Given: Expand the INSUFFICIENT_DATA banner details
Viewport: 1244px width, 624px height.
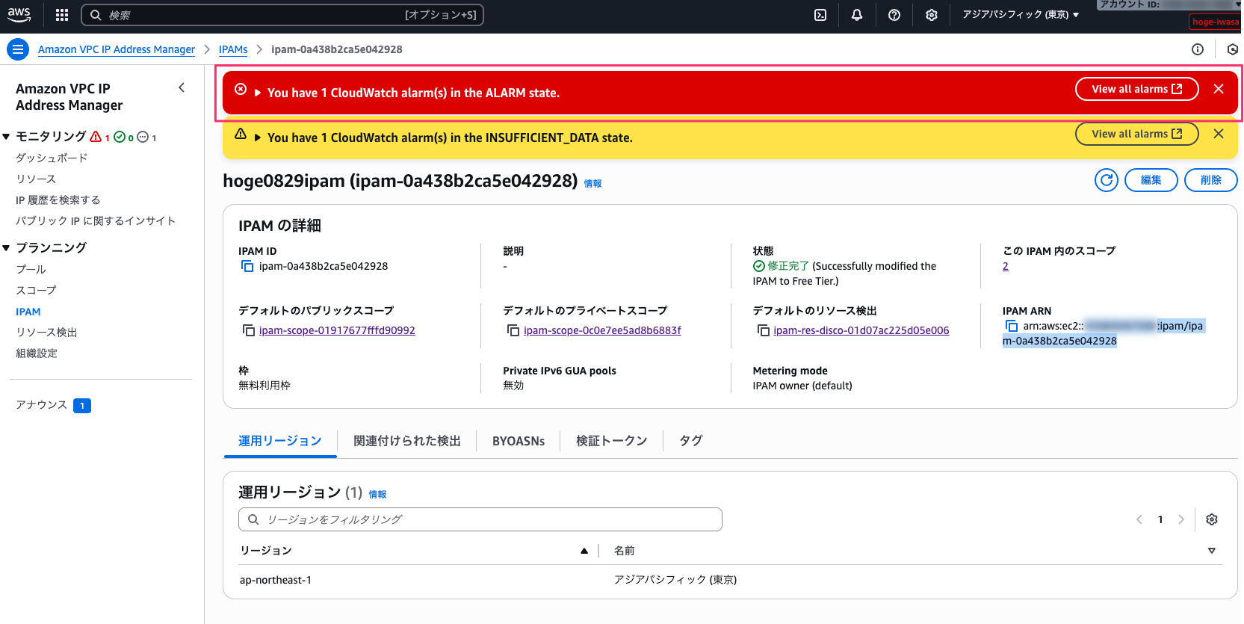Looking at the screenshot, I should click(x=258, y=138).
